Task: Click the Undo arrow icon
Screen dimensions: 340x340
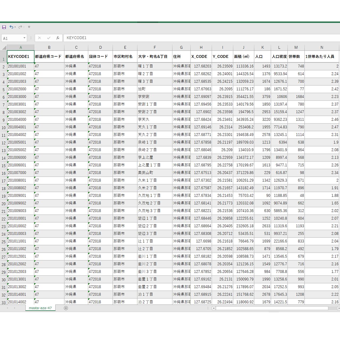Action: point(11,27)
